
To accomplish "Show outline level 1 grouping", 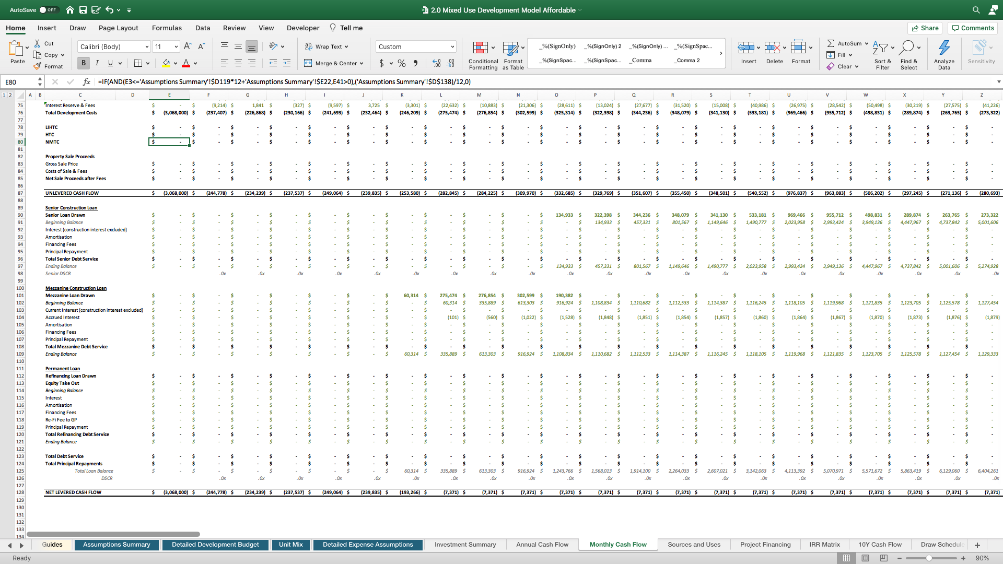I will pyautogui.click(x=4, y=95).
